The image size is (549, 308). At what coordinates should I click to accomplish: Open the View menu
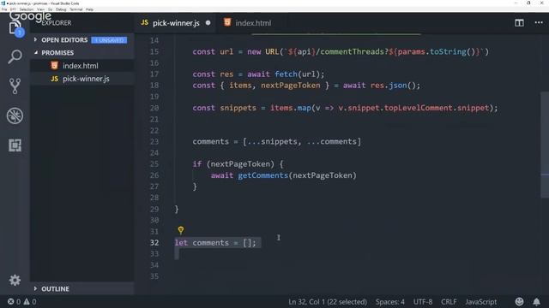[40, 9]
